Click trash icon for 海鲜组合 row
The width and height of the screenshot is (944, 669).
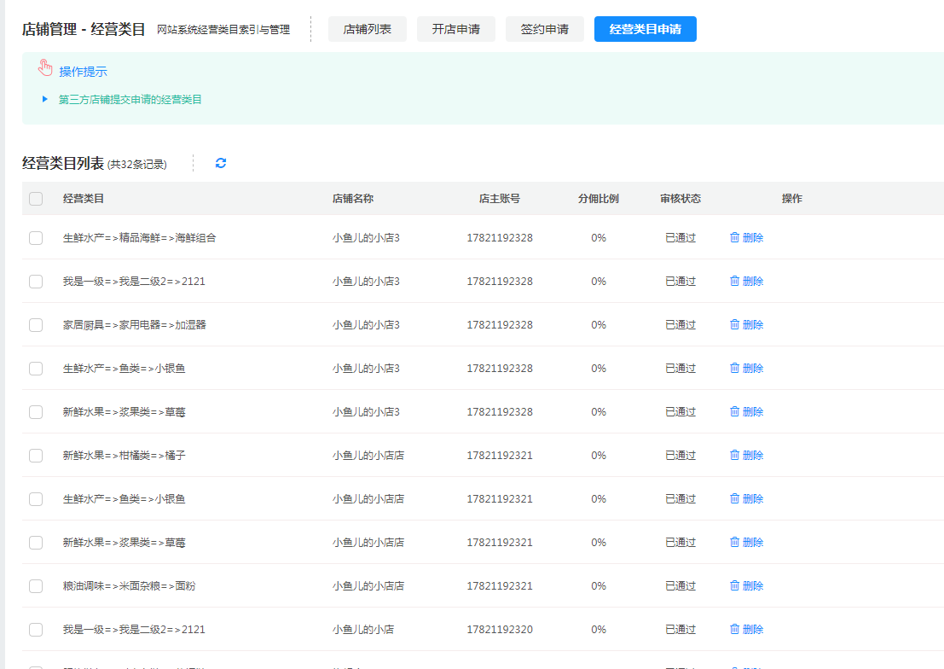pyautogui.click(x=734, y=237)
